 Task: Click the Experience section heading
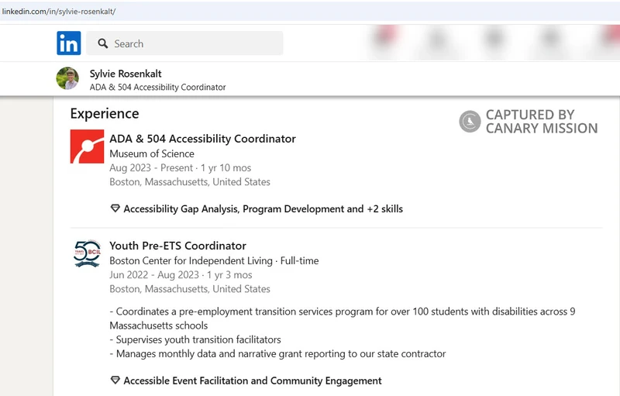(105, 114)
